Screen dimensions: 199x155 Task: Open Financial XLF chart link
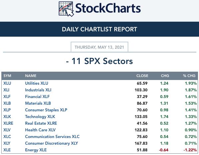click(x=37, y=97)
